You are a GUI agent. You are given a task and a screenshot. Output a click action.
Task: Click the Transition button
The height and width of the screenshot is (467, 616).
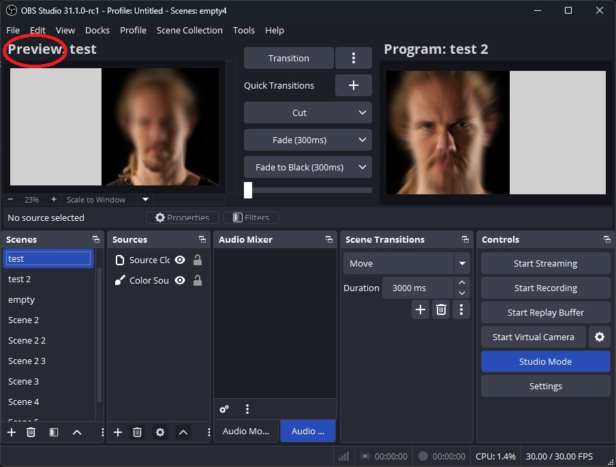(x=289, y=58)
